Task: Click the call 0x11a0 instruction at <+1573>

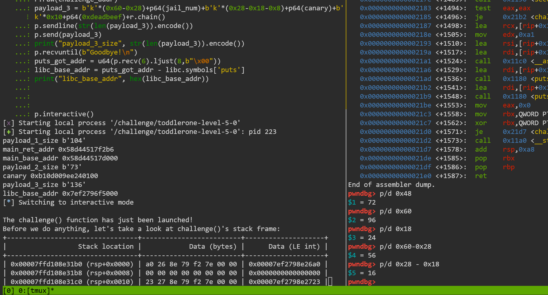Action: tap(454, 141)
